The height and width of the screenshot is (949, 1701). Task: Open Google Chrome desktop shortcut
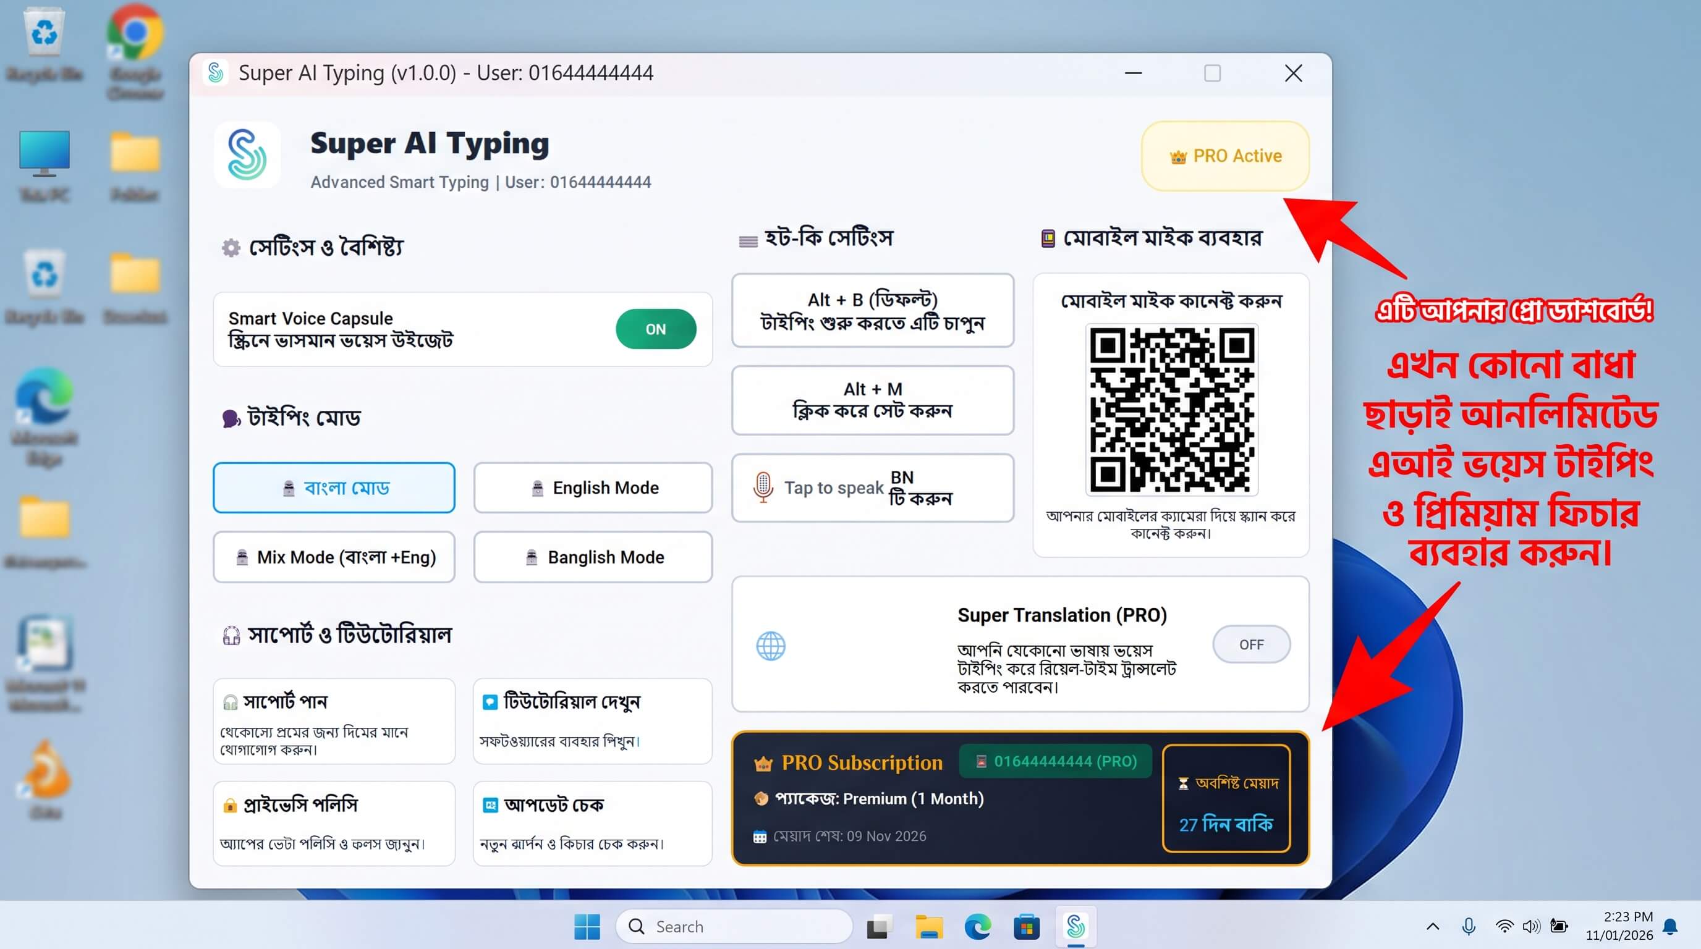[x=135, y=53]
